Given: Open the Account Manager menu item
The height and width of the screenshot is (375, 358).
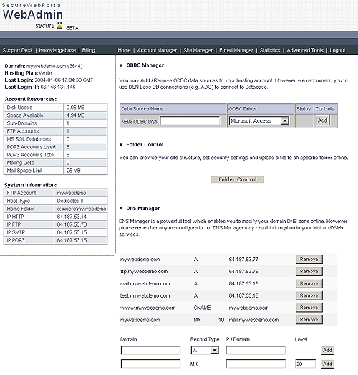Looking at the screenshot, I should coord(157,50).
